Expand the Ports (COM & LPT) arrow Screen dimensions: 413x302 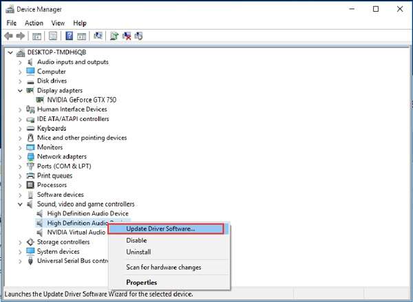coord(20,166)
